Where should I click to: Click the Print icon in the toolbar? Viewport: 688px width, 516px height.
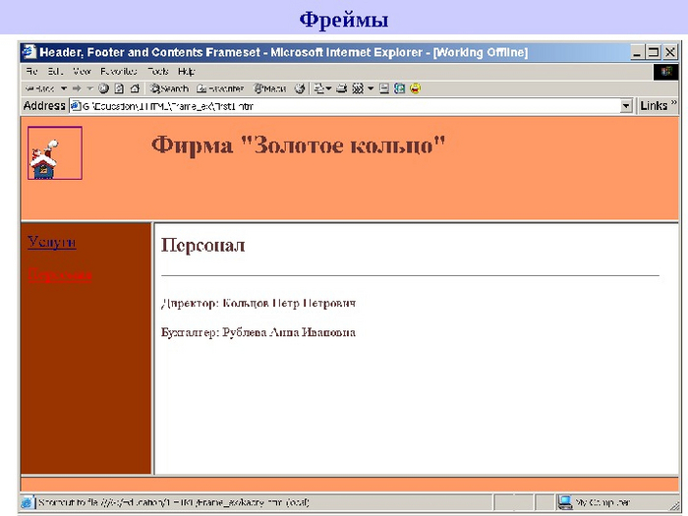pos(341,88)
